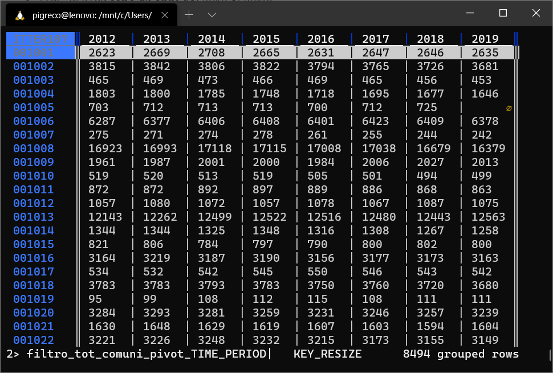
Task: Click the KEY_RESIZE status text
Action: pyautogui.click(x=327, y=354)
